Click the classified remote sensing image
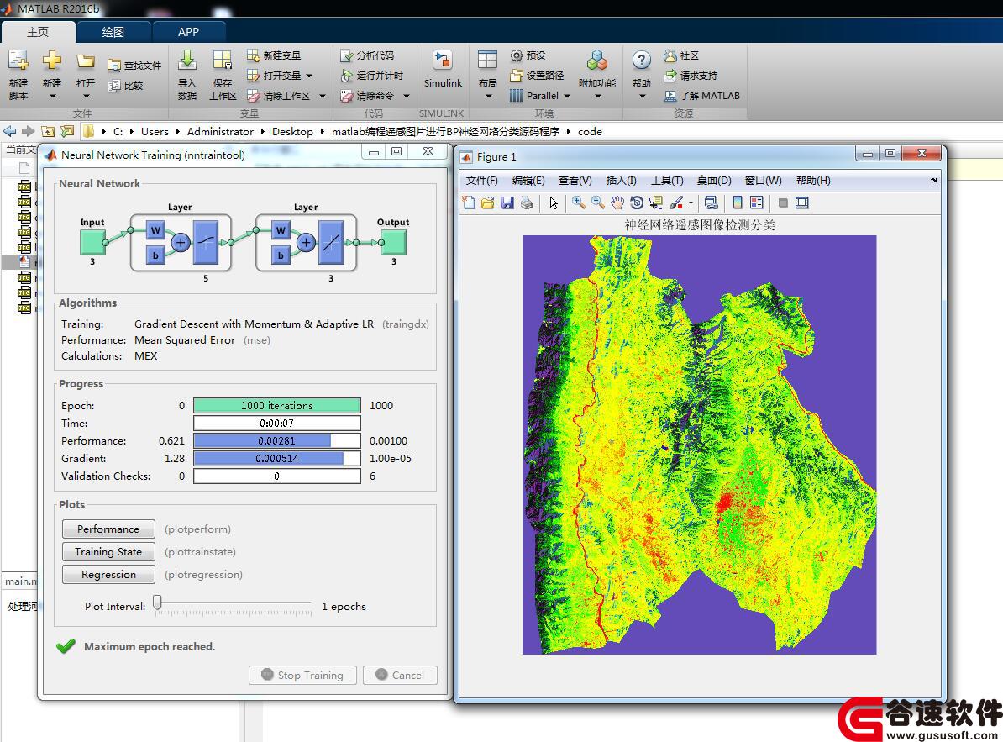 pyautogui.click(x=699, y=445)
